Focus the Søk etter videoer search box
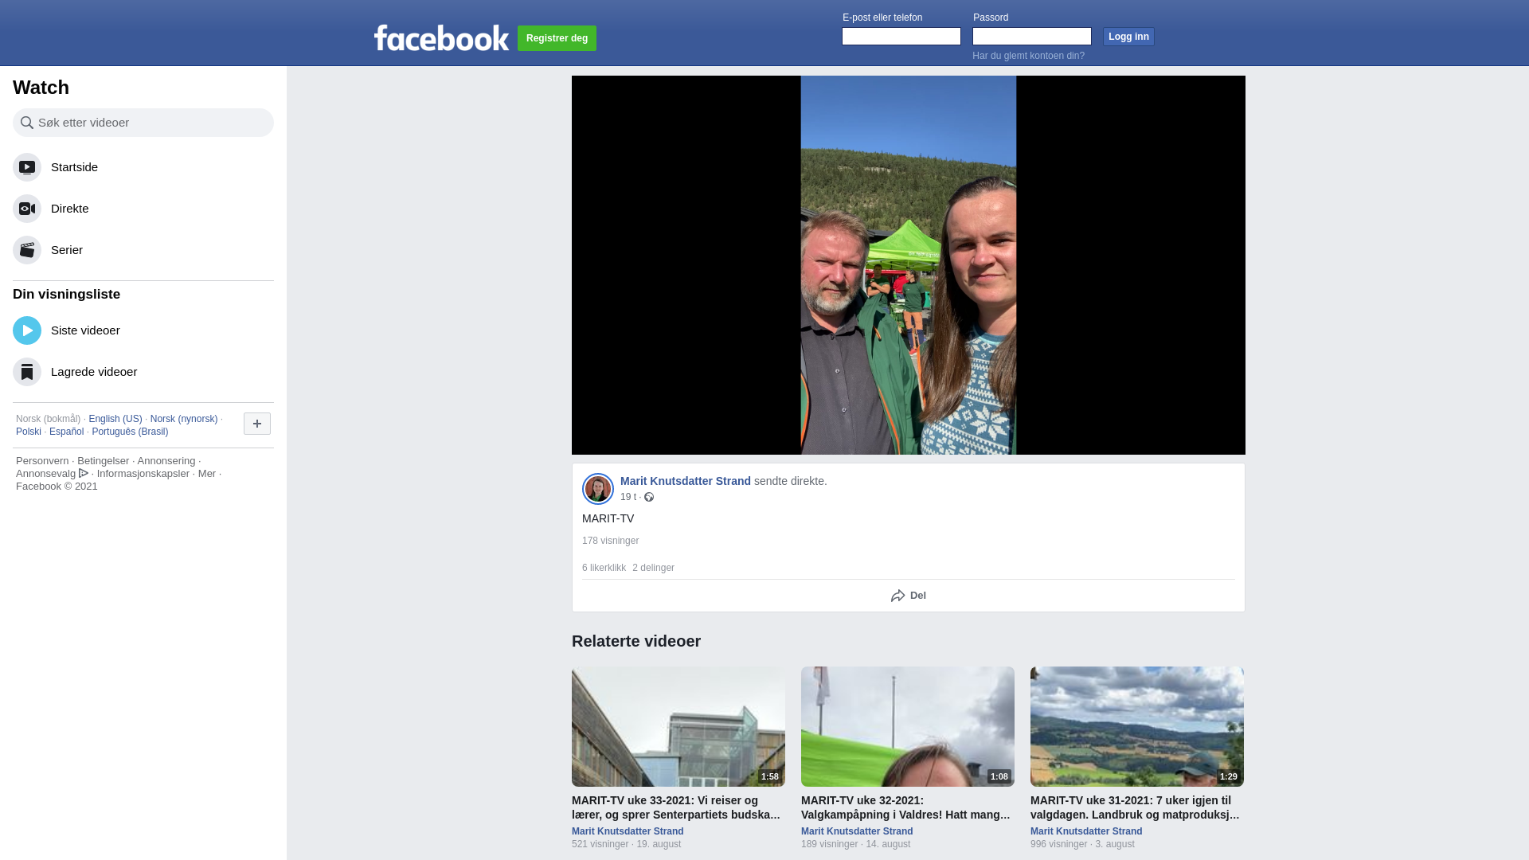1529x860 pixels. 143,123
